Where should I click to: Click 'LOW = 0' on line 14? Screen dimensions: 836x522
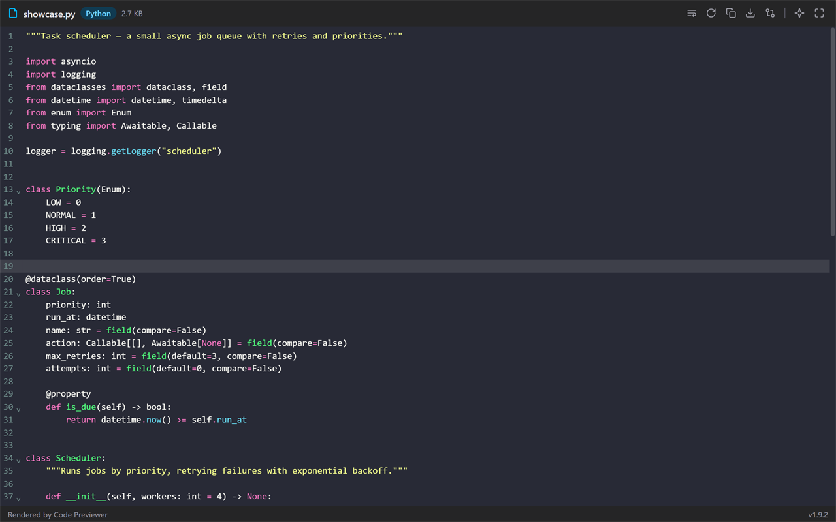(x=63, y=202)
